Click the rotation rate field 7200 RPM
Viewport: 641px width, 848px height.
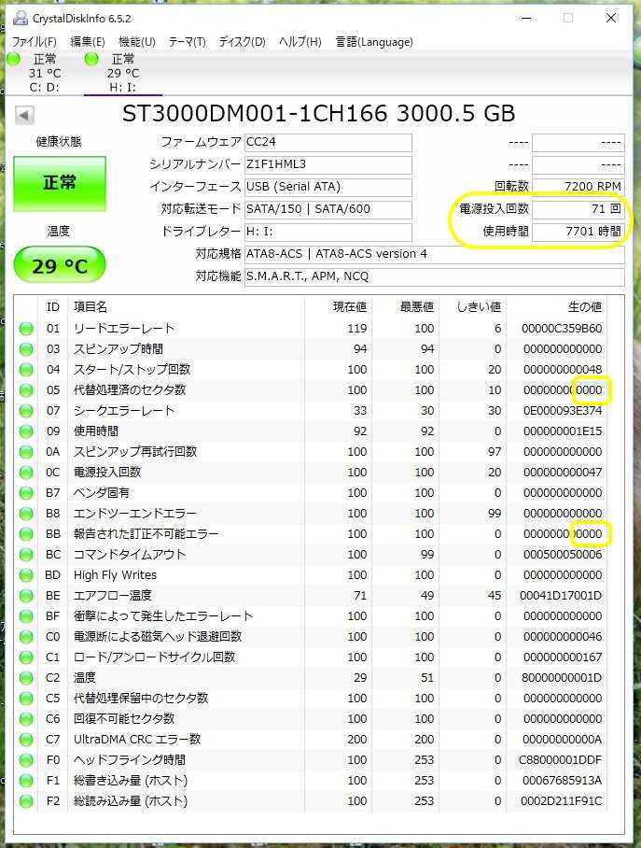tap(578, 187)
